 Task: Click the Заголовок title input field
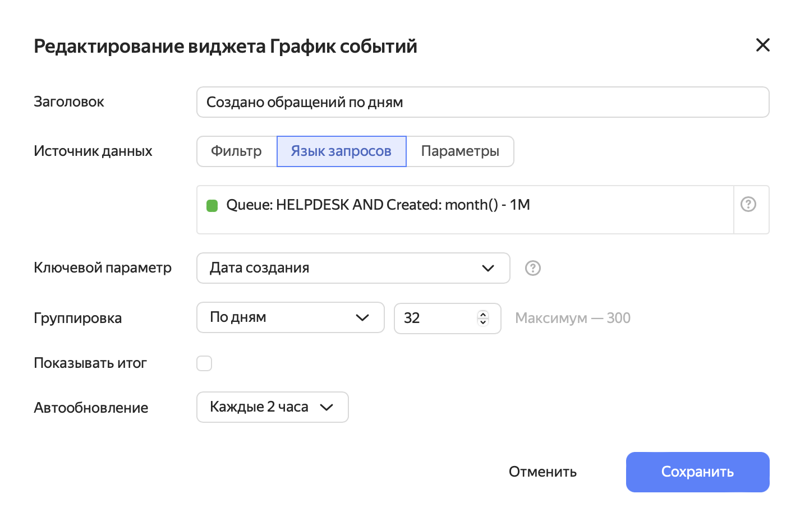[x=482, y=102]
